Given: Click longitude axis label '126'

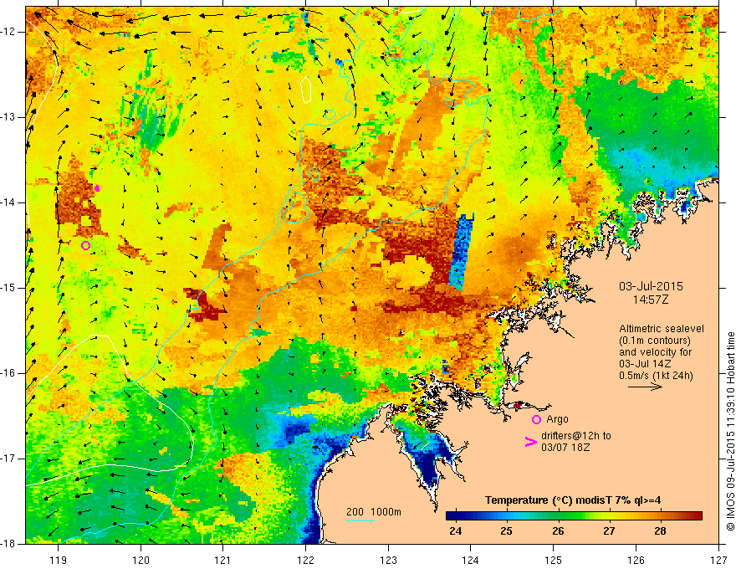Looking at the screenshot, I should [x=636, y=560].
